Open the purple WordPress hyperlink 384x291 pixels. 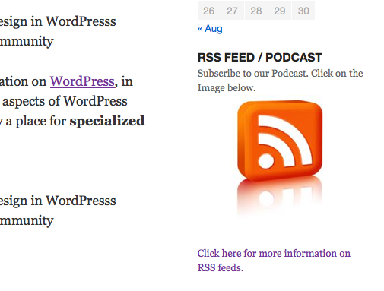click(82, 81)
